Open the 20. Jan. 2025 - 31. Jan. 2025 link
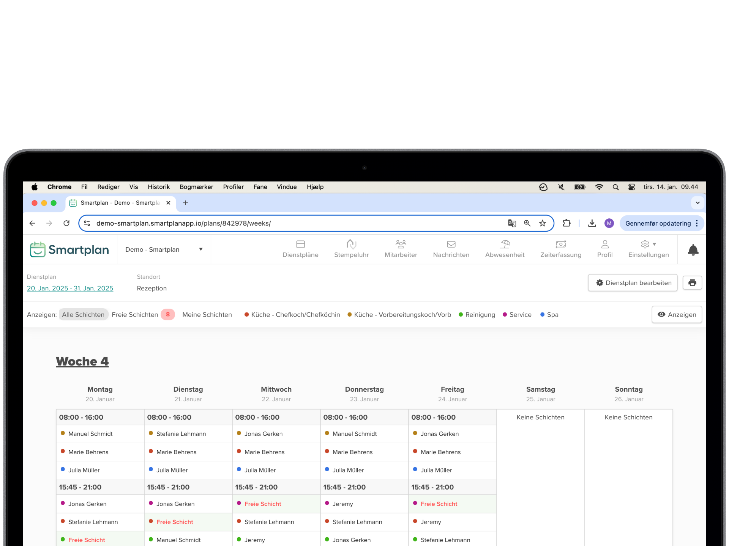Image resolution: width=729 pixels, height=546 pixels. pyautogui.click(x=70, y=288)
